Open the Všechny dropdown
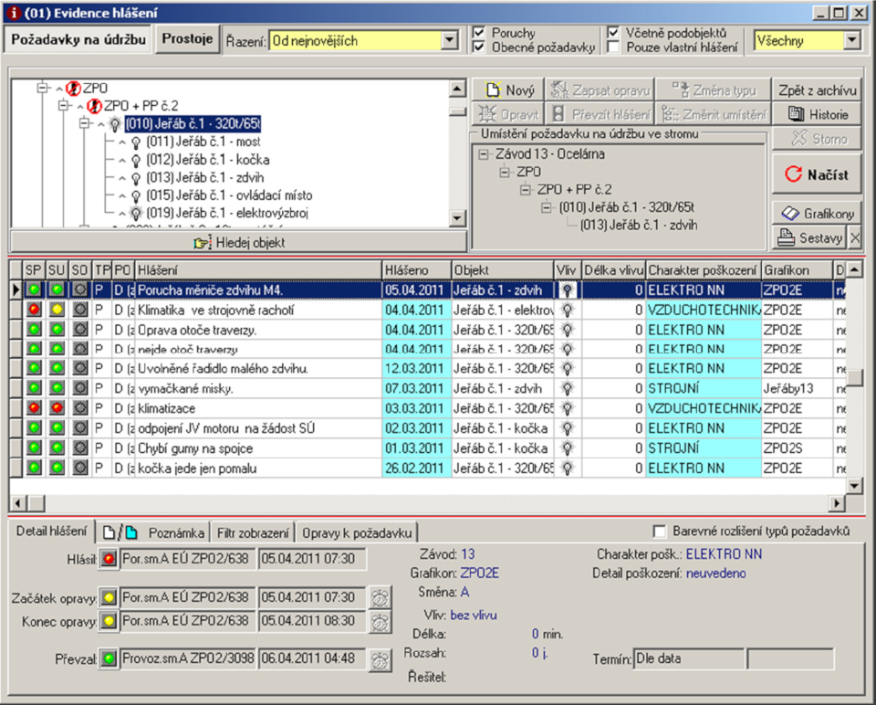The height and width of the screenshot is (705, 876). coord(851,40)
